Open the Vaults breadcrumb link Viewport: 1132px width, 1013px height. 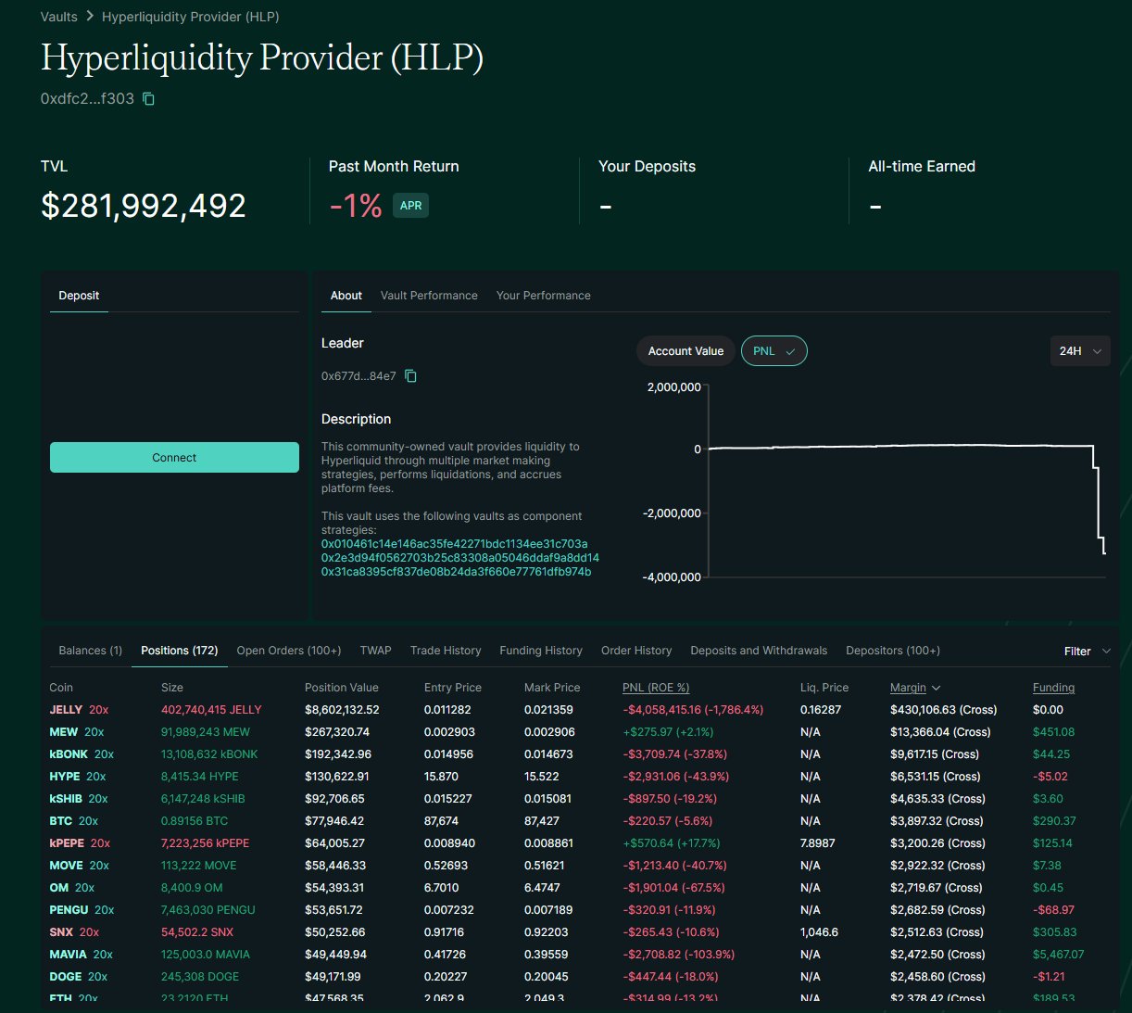(x=59, y=17)
